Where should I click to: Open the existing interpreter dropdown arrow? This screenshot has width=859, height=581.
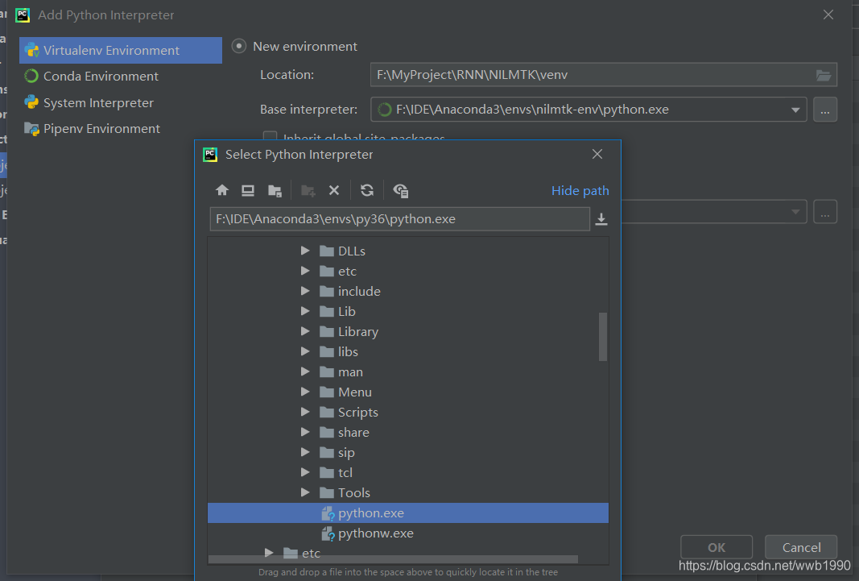pos(795,212)
